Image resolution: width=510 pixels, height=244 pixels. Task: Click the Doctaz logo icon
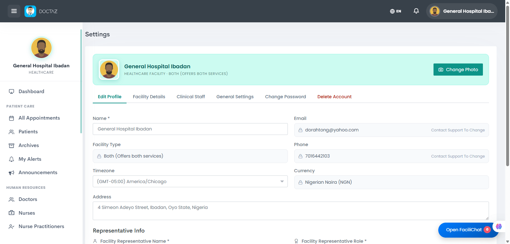pyautogui.click(x=30, y=11)
